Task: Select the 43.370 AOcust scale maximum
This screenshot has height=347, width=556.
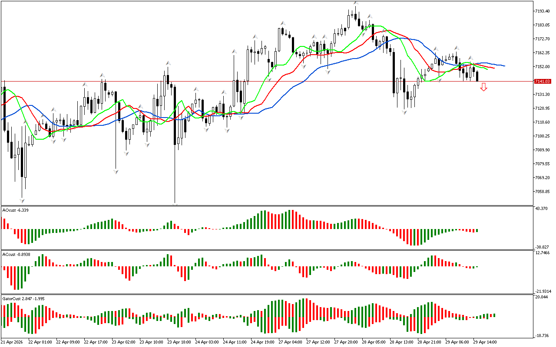Action: pyautogui.click(x=542, y=209)
